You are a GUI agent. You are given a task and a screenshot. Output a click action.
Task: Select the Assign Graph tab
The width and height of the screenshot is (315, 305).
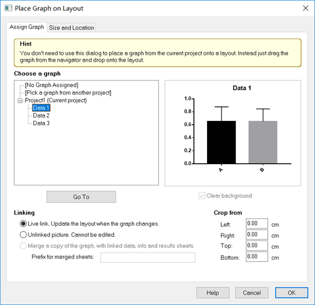click(27, 27)
